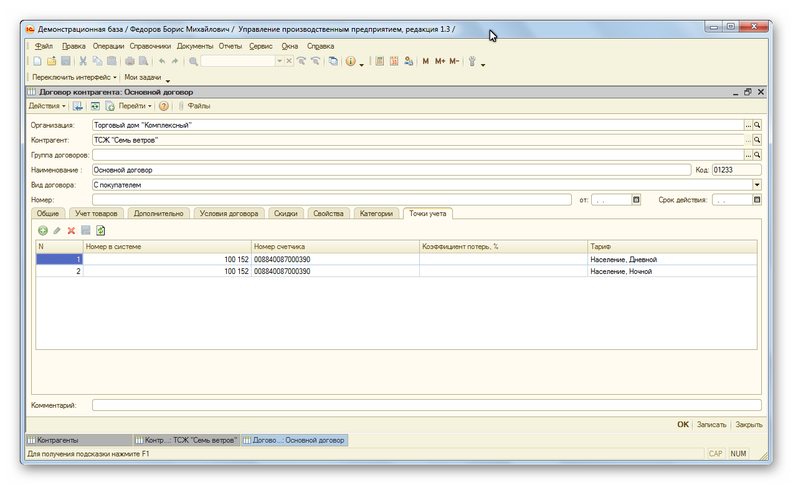793x485 pixels.
Task: Open the Документы menu
Action: (x=195, y=46)
